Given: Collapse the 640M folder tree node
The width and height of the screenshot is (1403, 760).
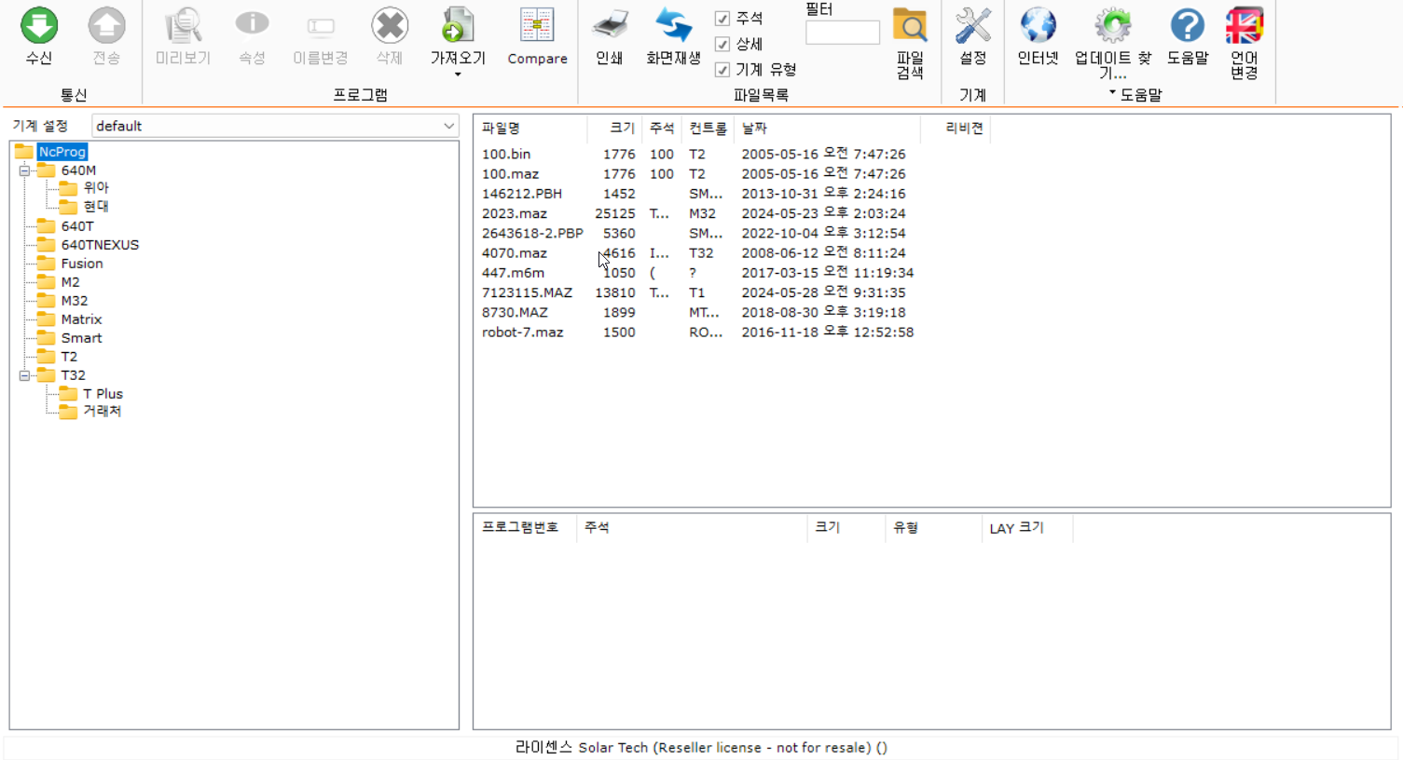Looking at the screenshot, I should (x=25, y=170).
